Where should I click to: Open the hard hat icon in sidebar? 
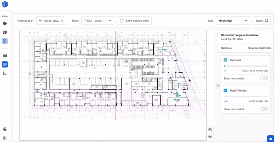pyautogui.click(x=5, y=129)
